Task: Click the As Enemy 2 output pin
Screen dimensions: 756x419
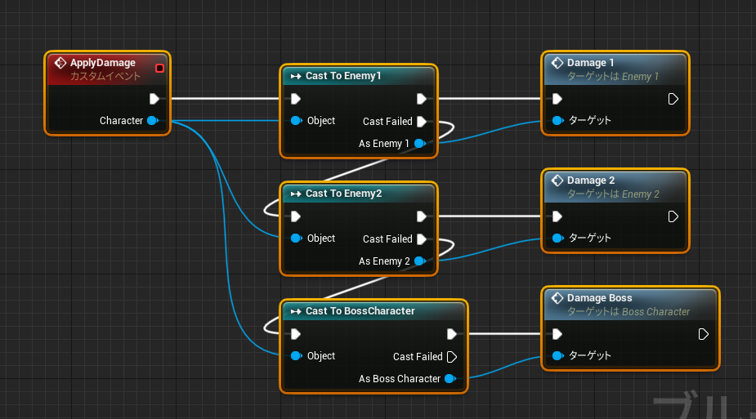Action: pos(420,261)
